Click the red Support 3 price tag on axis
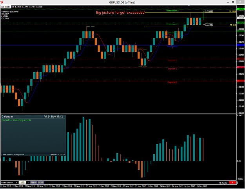 pyautogui.click(x=241, y=81)
